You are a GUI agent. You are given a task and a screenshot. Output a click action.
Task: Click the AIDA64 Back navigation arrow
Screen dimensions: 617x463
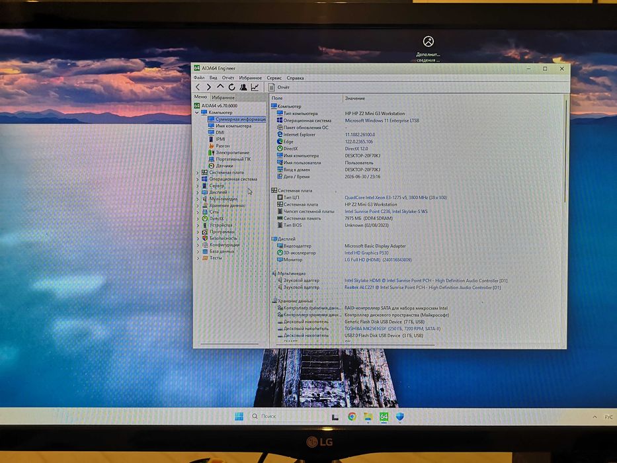coord(198,87)
